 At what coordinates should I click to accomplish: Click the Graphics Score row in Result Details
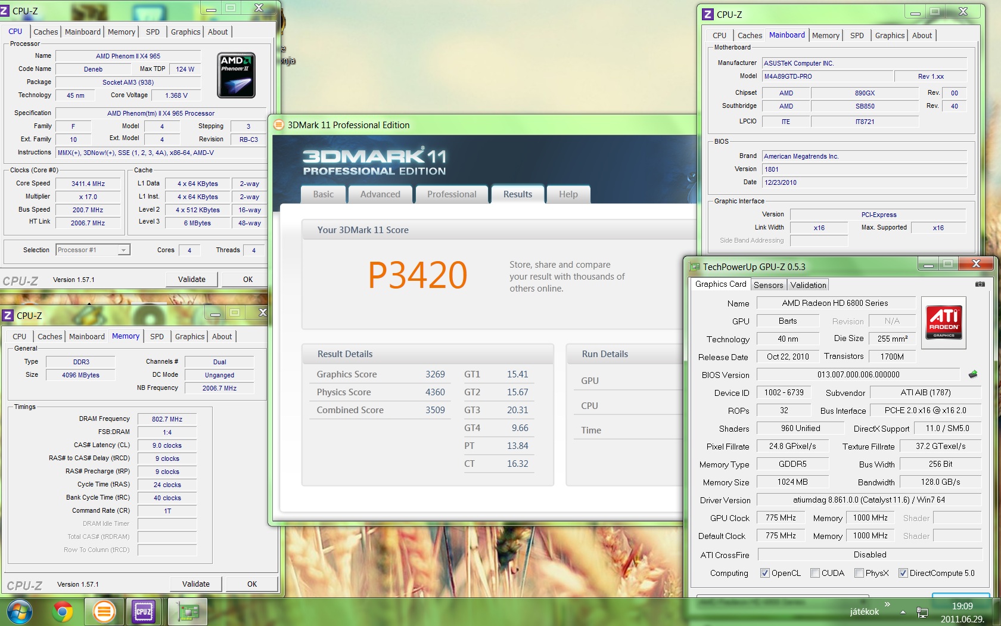point(381,374)
